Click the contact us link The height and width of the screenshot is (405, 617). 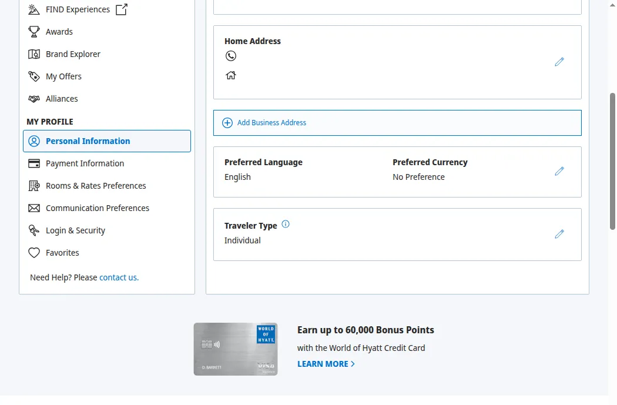(119, 277)
